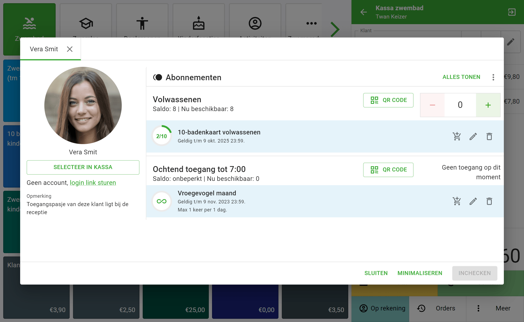
Task: Select the Vera Smit tab
Action: 44,49
